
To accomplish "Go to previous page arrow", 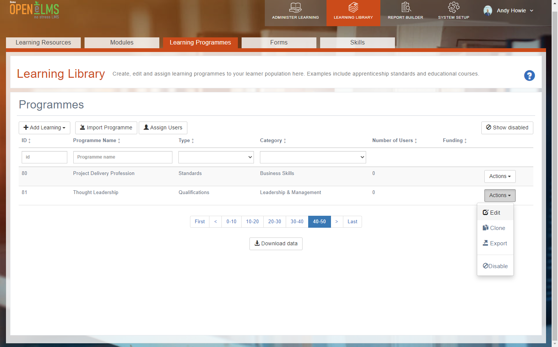I will 215,222.
